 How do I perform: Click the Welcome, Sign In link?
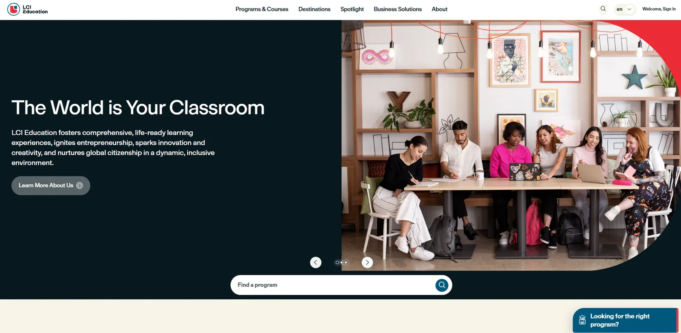[659, 9]
